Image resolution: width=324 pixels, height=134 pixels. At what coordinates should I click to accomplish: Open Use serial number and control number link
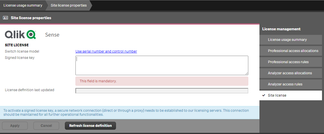tap(106, 51)
